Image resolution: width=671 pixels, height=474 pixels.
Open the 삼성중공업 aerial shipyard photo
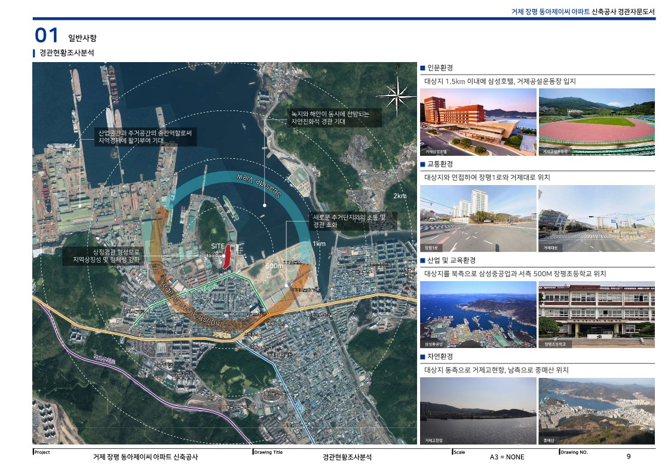pos(478,314)
